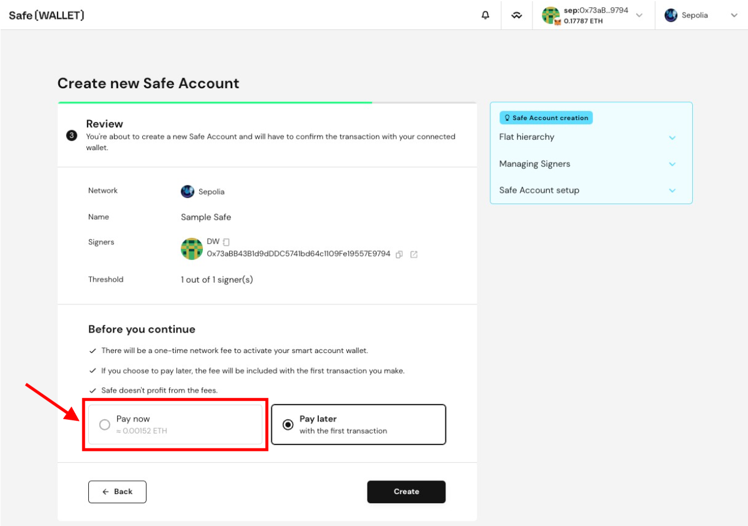Open the notifications bell
Viewport: 748px width, 526px height.
pyautogui.click(x=486, y=16)
